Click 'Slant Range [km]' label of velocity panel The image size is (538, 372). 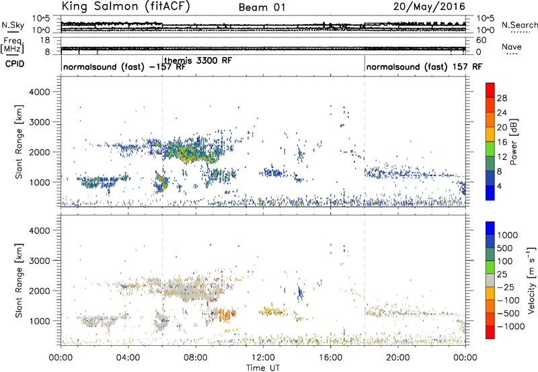click(19, 281)
